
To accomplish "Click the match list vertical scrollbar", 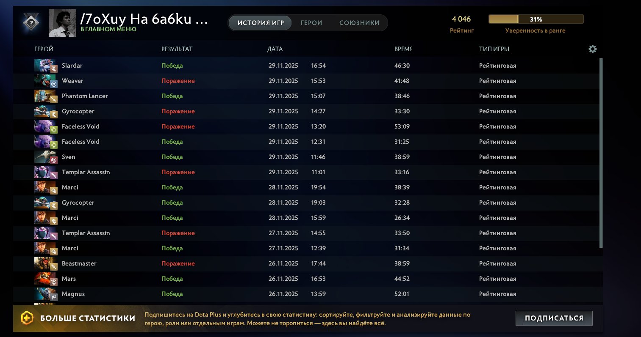I will pyautogui.click(x=601, y=152).
